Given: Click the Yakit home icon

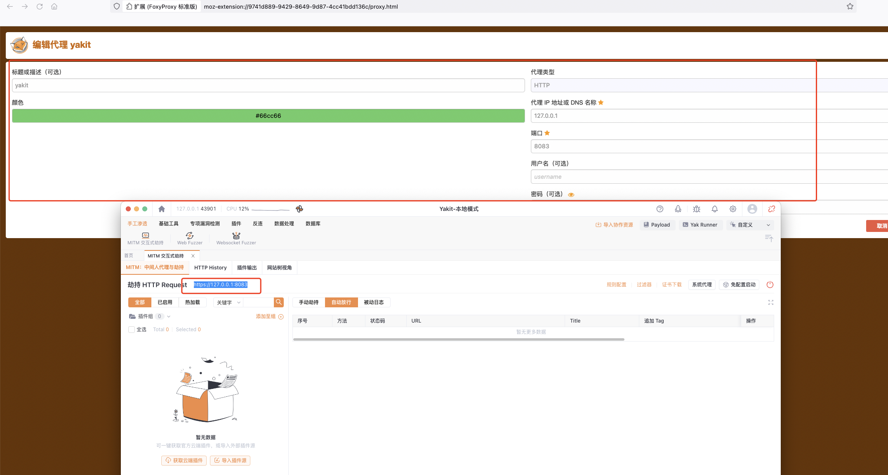Looking at the screenshot, I should pyautogui.click(x=162, y=209).
